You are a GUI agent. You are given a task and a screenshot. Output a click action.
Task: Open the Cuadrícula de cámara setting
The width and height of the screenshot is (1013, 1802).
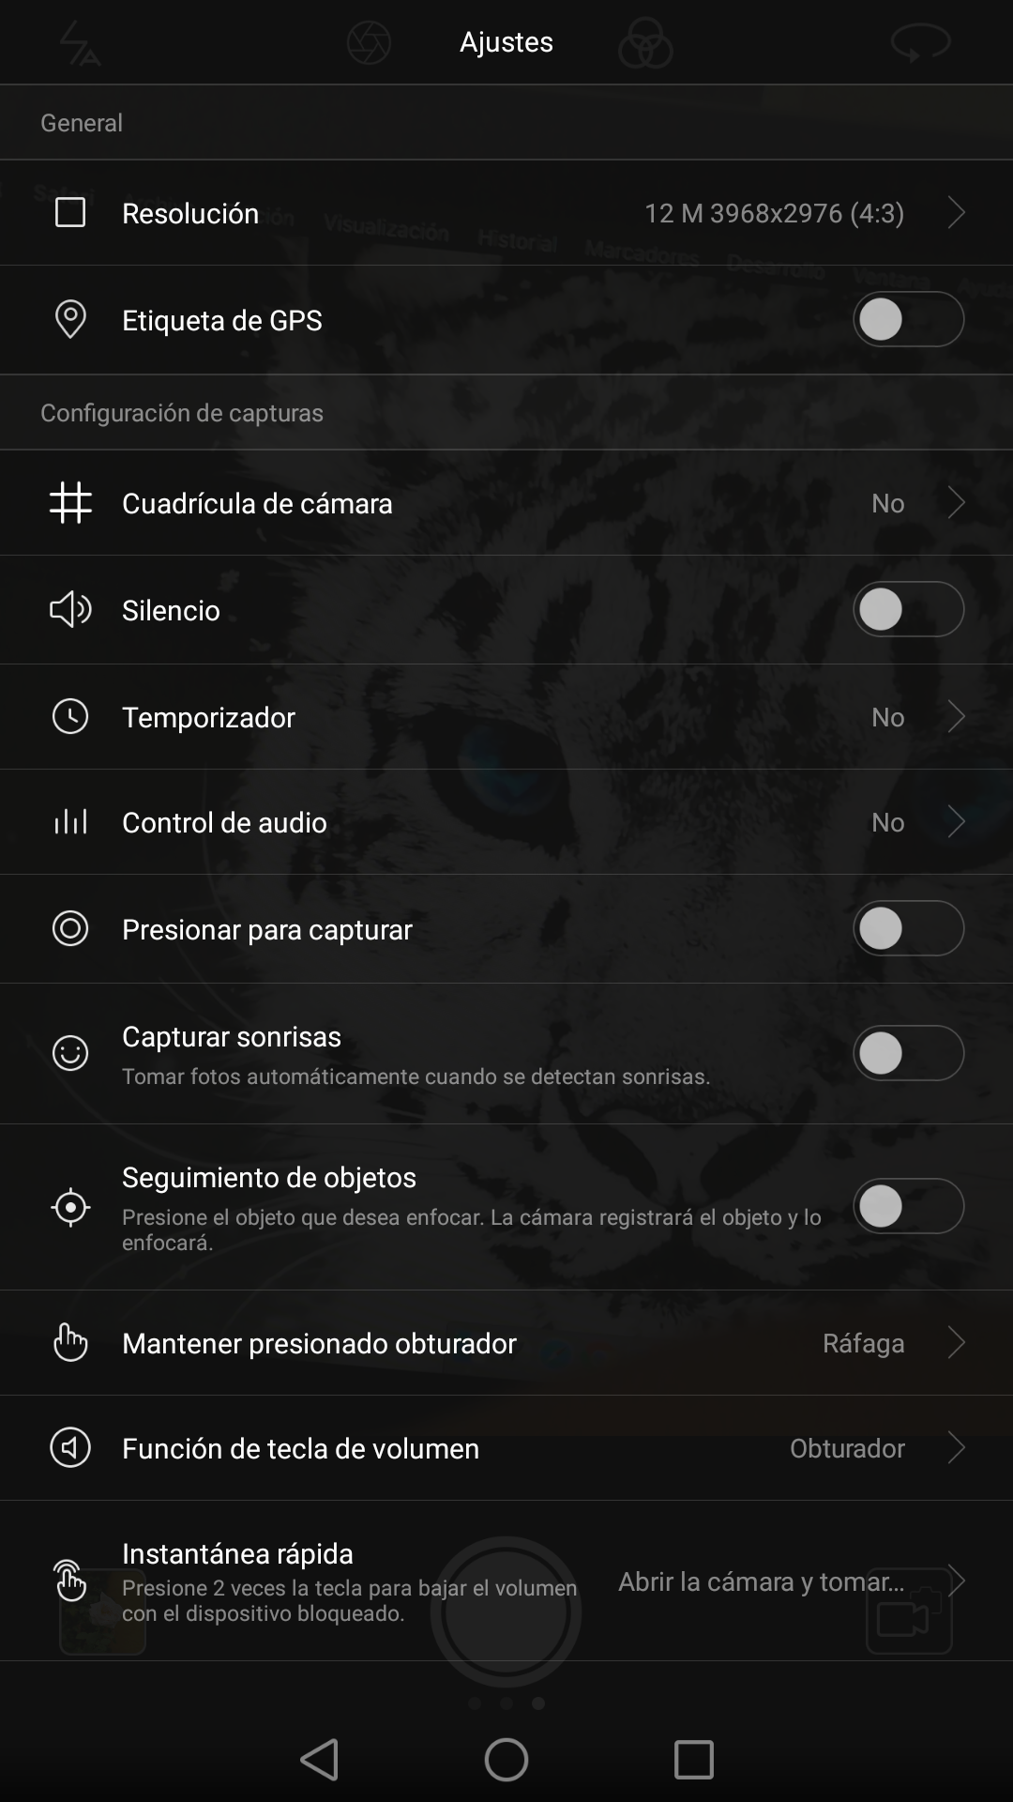pos(506,503)
